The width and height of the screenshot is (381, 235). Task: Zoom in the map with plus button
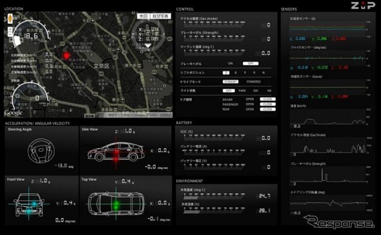coord(10,29)
